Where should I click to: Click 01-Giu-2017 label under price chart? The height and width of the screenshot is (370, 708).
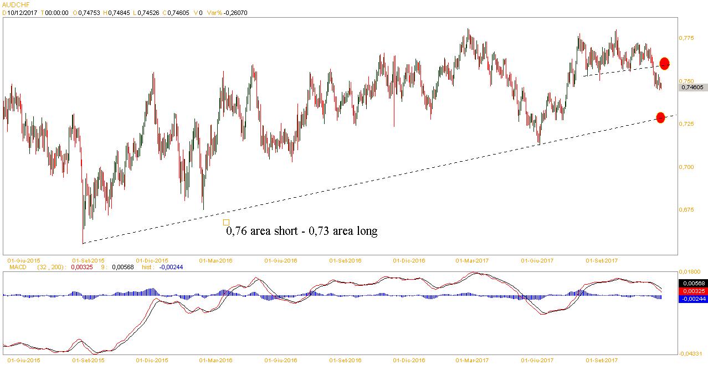coord(537,260)
